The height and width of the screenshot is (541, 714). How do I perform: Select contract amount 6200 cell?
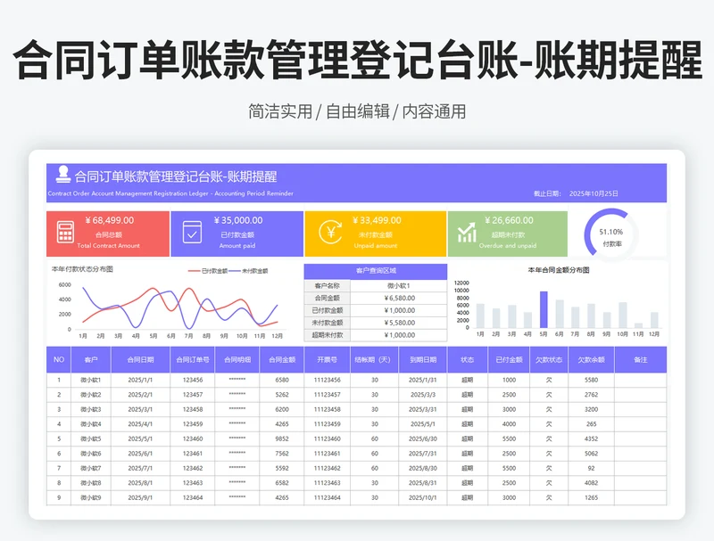tap(282, 410)
